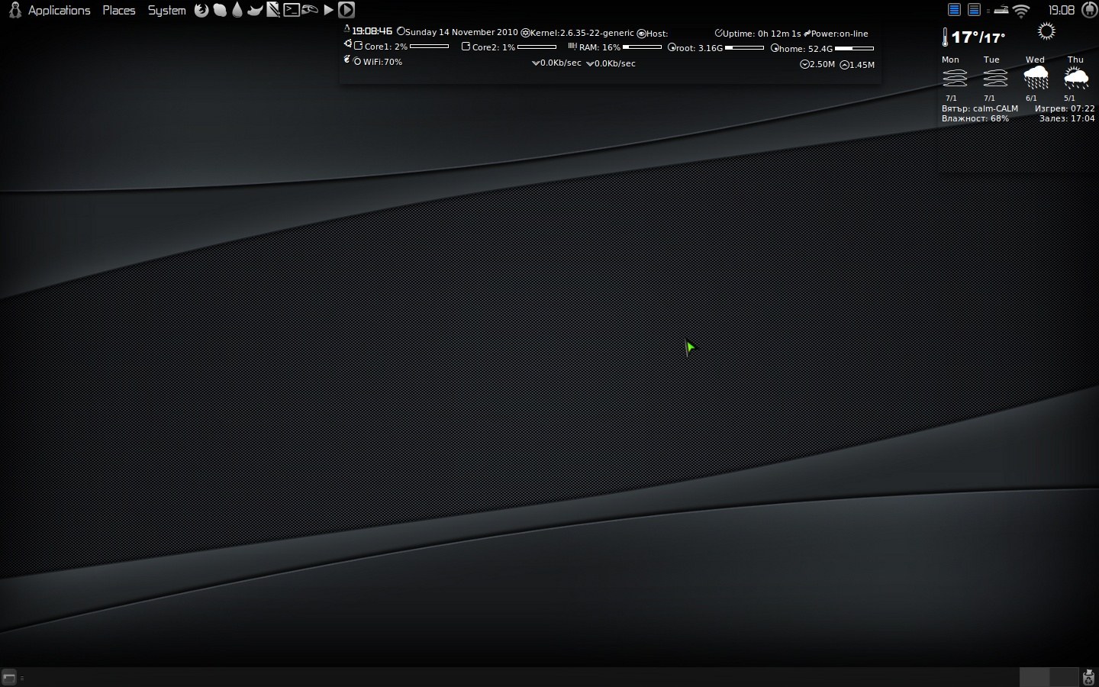Click the 'Влажност: 68%' humidity text

pos(975,118)
